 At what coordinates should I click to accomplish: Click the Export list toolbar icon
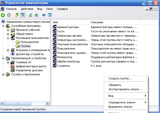pos(36,15)
